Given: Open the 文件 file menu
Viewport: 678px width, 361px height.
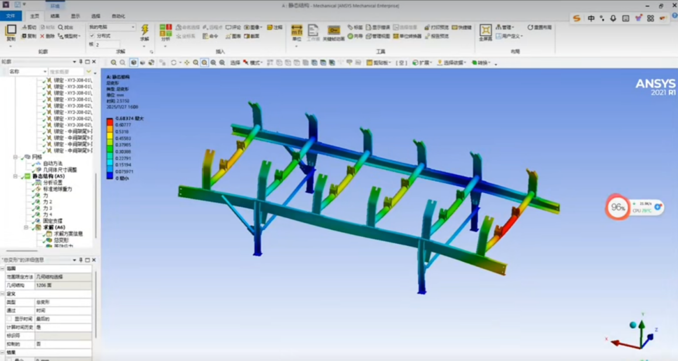Looking at the screenshot, I should point(11,16).
